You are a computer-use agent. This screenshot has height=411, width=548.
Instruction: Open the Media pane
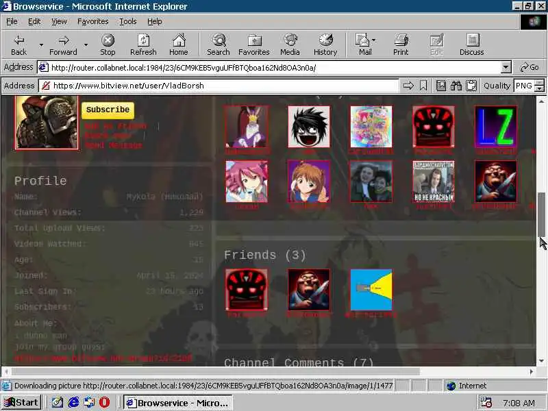tap(290, 45)
